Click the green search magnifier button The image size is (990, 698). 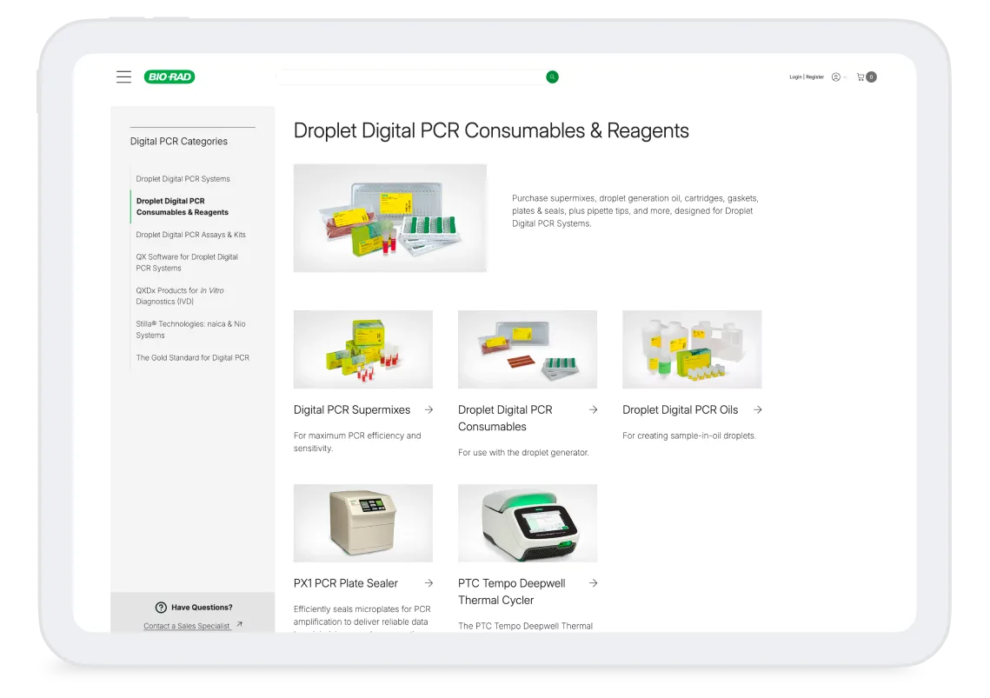tap(551, 76)
